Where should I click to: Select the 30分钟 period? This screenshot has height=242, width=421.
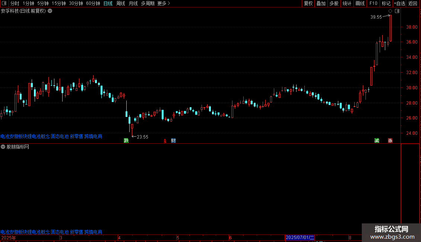[x=76, y=3]
